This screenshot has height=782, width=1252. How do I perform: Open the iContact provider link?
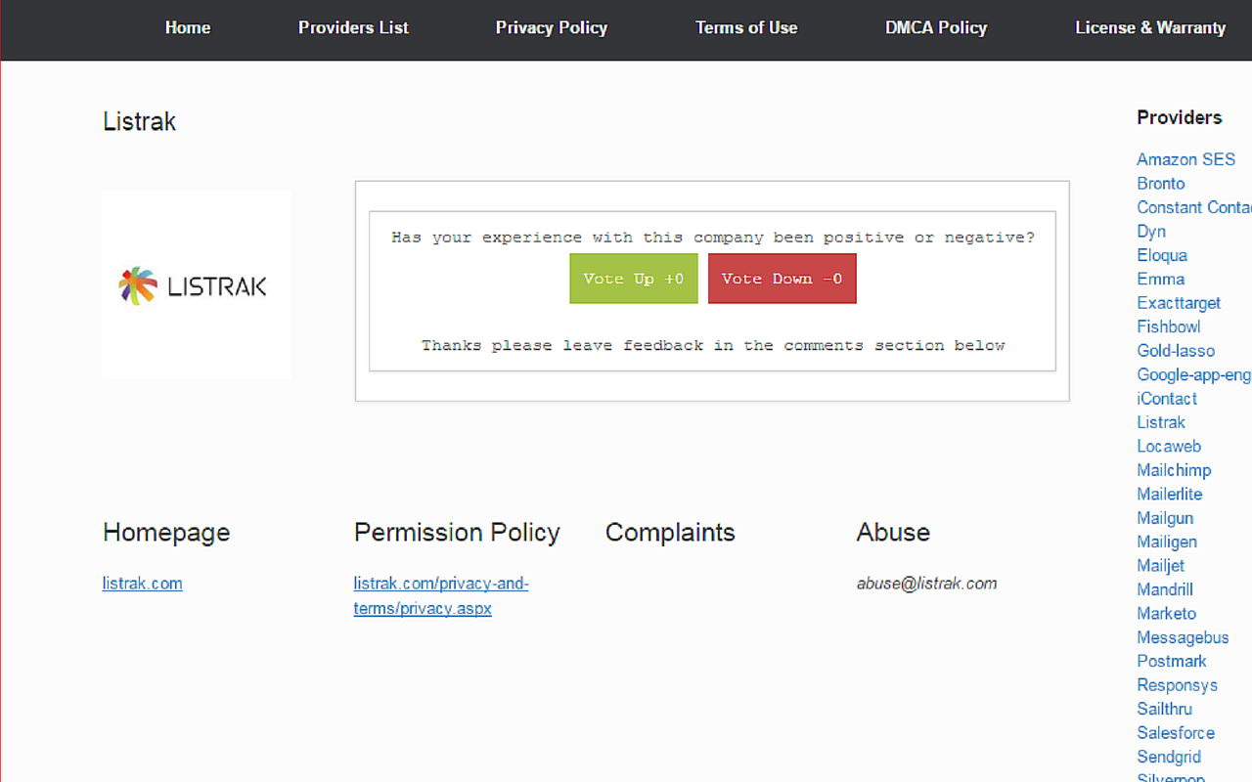1167,399
